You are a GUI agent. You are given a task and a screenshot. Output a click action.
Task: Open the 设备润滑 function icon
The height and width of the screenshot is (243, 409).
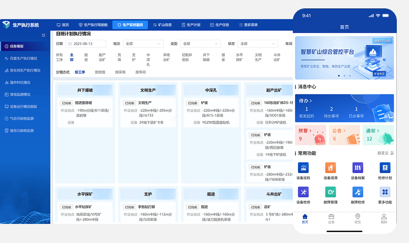click(331, 168)
